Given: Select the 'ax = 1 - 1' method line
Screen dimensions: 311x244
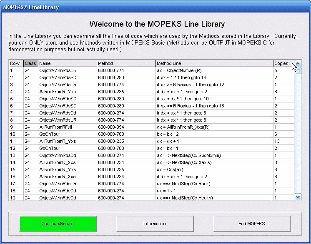Looking at the screenshot, I should (x=214, y=191).
